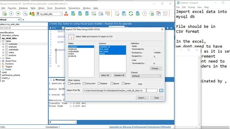This screenshot has height=129, width=230.
Task: Click the database synchronization icon with arrows
Action: click(x=124, y=14)
